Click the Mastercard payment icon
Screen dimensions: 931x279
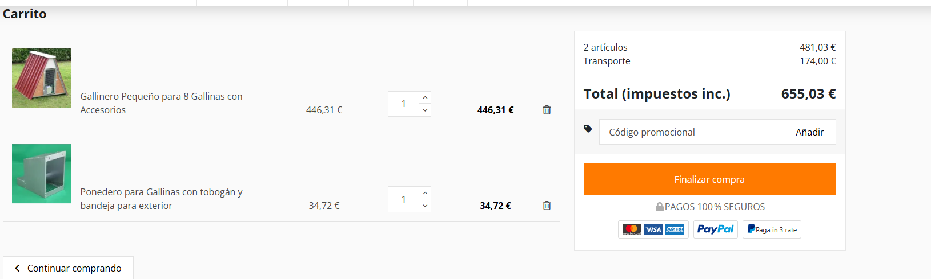click(632, 229)
